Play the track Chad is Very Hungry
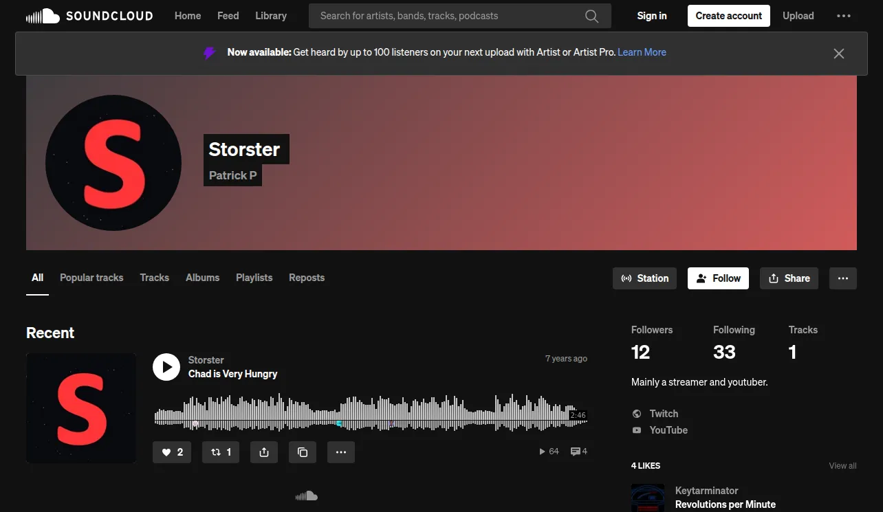The width and height of the screenshot is (883, 512). (x=166, y=367)
